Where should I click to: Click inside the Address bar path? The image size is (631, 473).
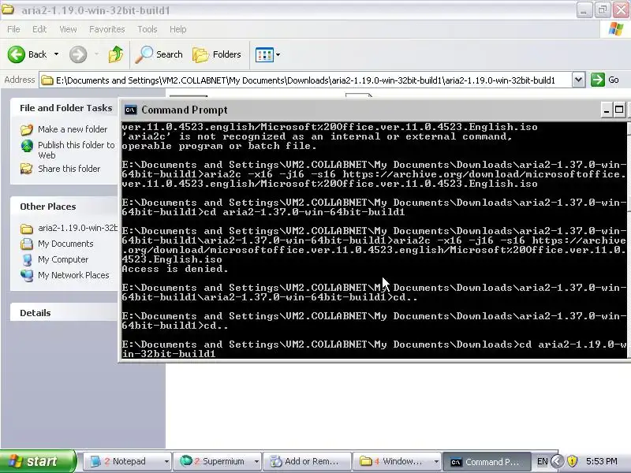(x=306, y=80)
